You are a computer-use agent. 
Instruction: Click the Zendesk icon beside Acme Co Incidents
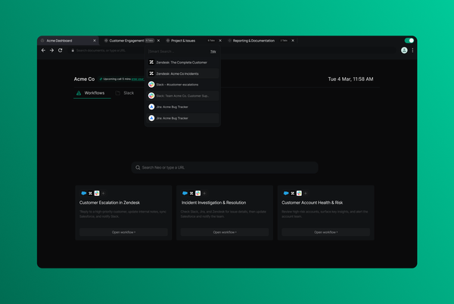[x=151, y=73]
